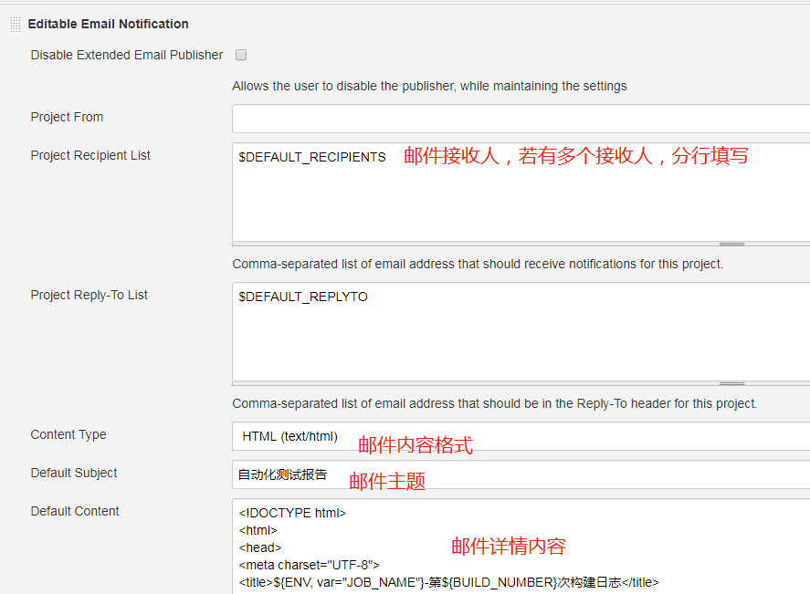Viewport: 810px width, 594px height.
Task: Click inside the Project Reply-To List textarea
Action: [x=521, y=331]
